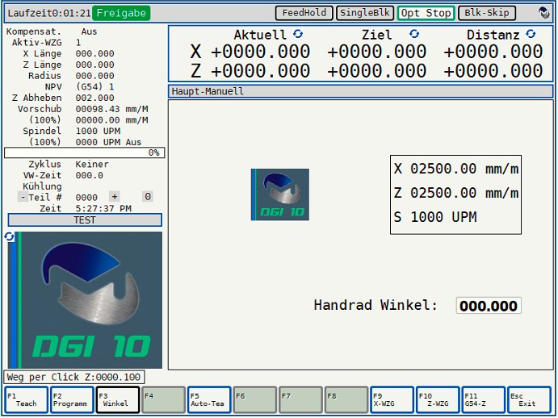This screenshot has height=418, width=558.
Task: Click the 0% progress bar
Action: 84,153
